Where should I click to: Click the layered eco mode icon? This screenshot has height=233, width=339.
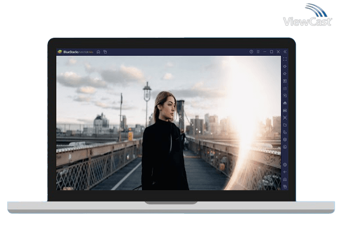point(285,140)
